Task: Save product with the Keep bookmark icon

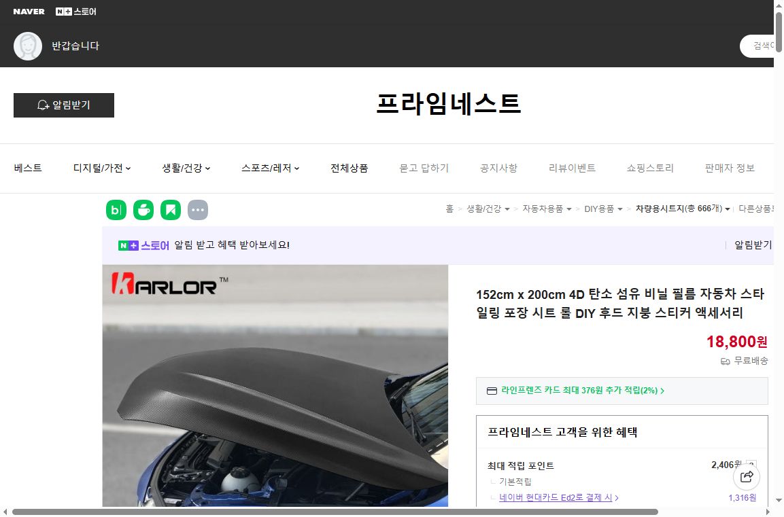Action: (x=171, y=210)
